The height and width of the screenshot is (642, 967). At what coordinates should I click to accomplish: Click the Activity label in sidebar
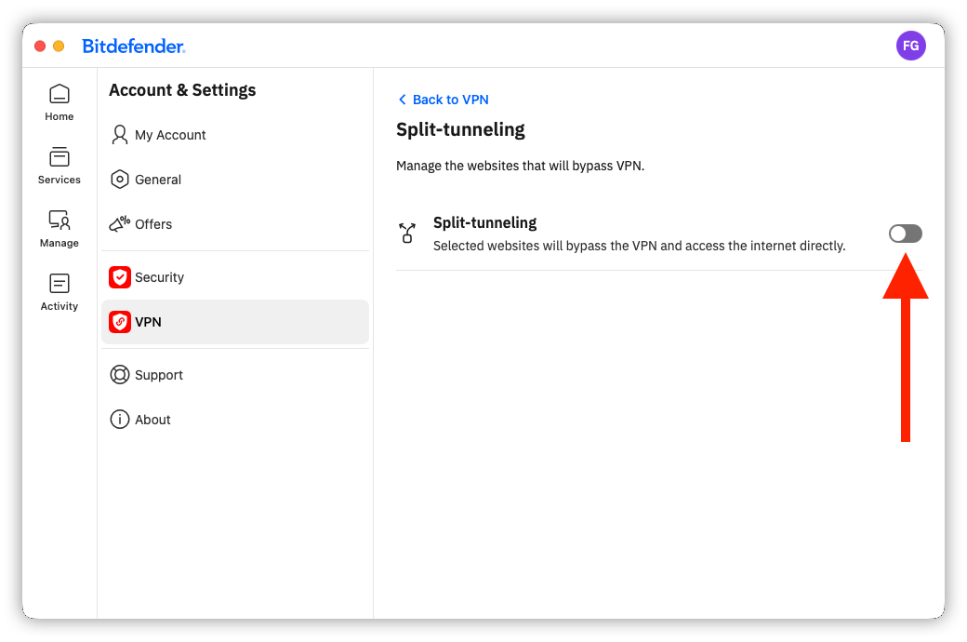(60, 306)
